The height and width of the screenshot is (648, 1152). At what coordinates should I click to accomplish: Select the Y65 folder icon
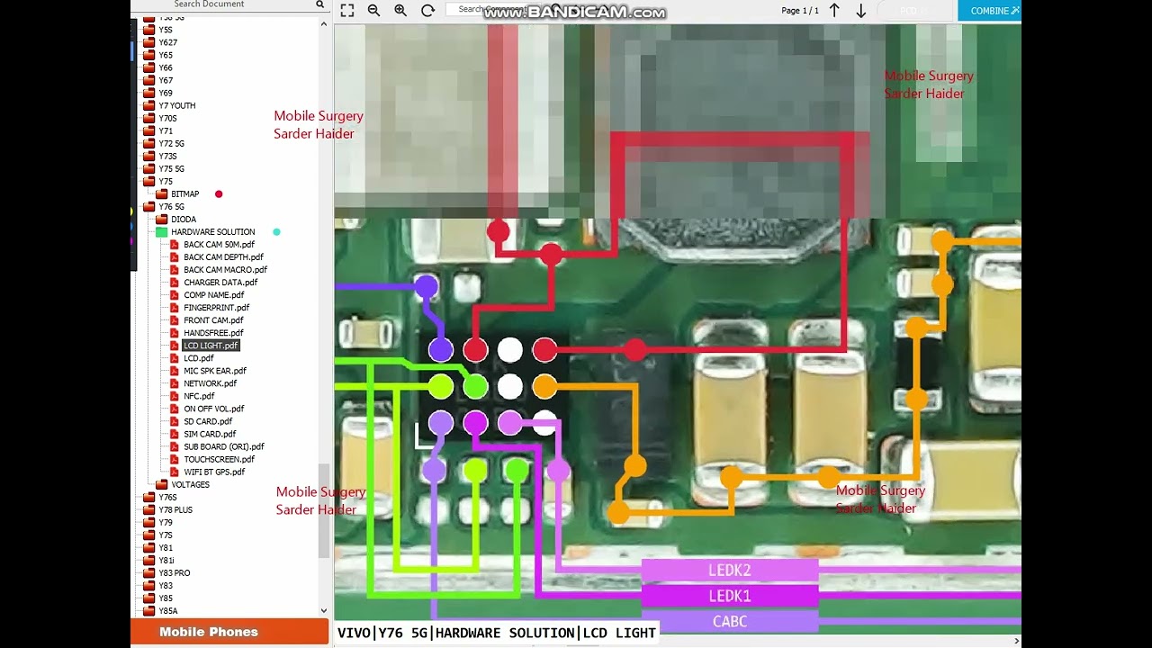click(148, 55)
